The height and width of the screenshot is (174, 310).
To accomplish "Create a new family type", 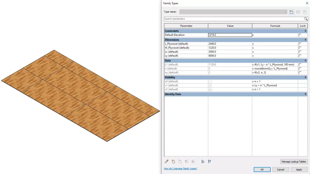I will click(291, 12).
